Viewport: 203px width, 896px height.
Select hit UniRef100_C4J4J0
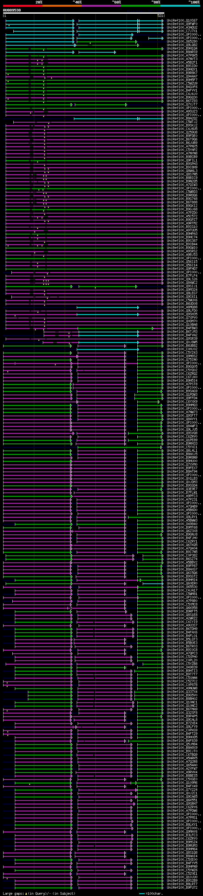tap(182, 94)
